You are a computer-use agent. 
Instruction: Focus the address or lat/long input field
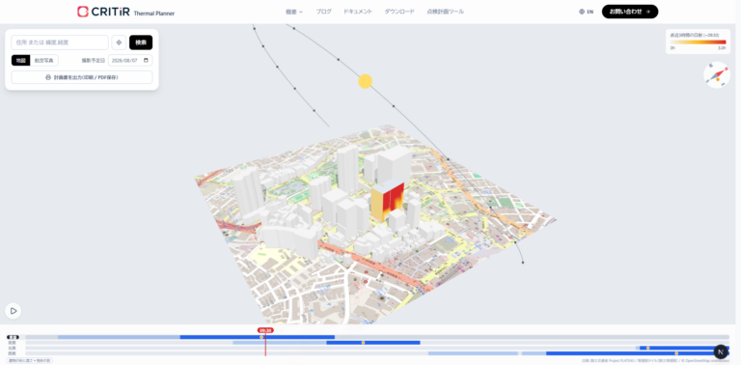coord(60,42)
